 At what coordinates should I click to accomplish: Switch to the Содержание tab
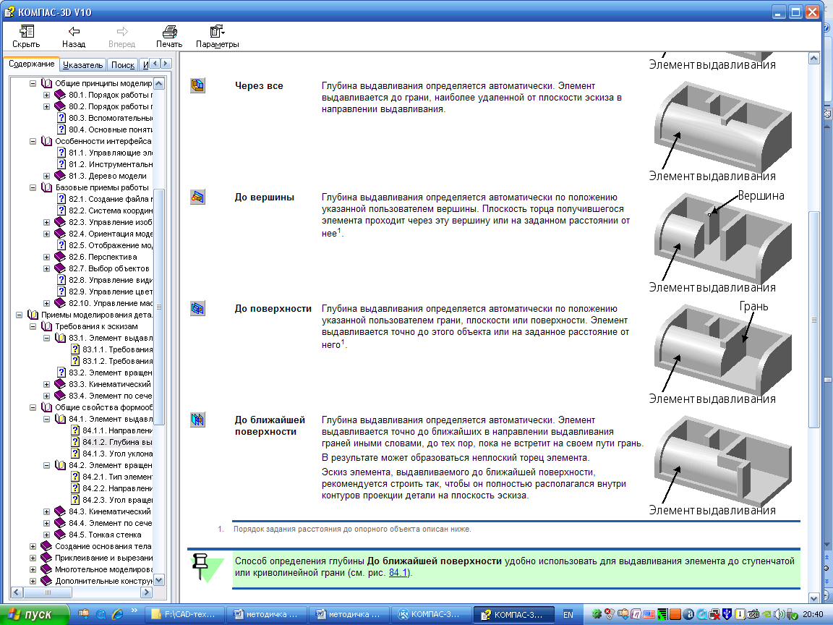click(31, 64)
